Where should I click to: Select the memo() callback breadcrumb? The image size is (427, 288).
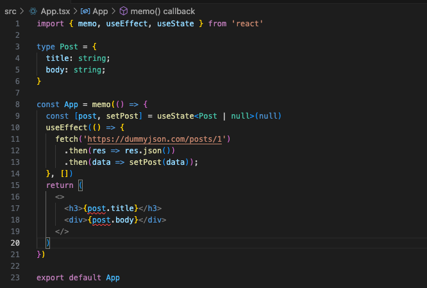click(163, 12)
